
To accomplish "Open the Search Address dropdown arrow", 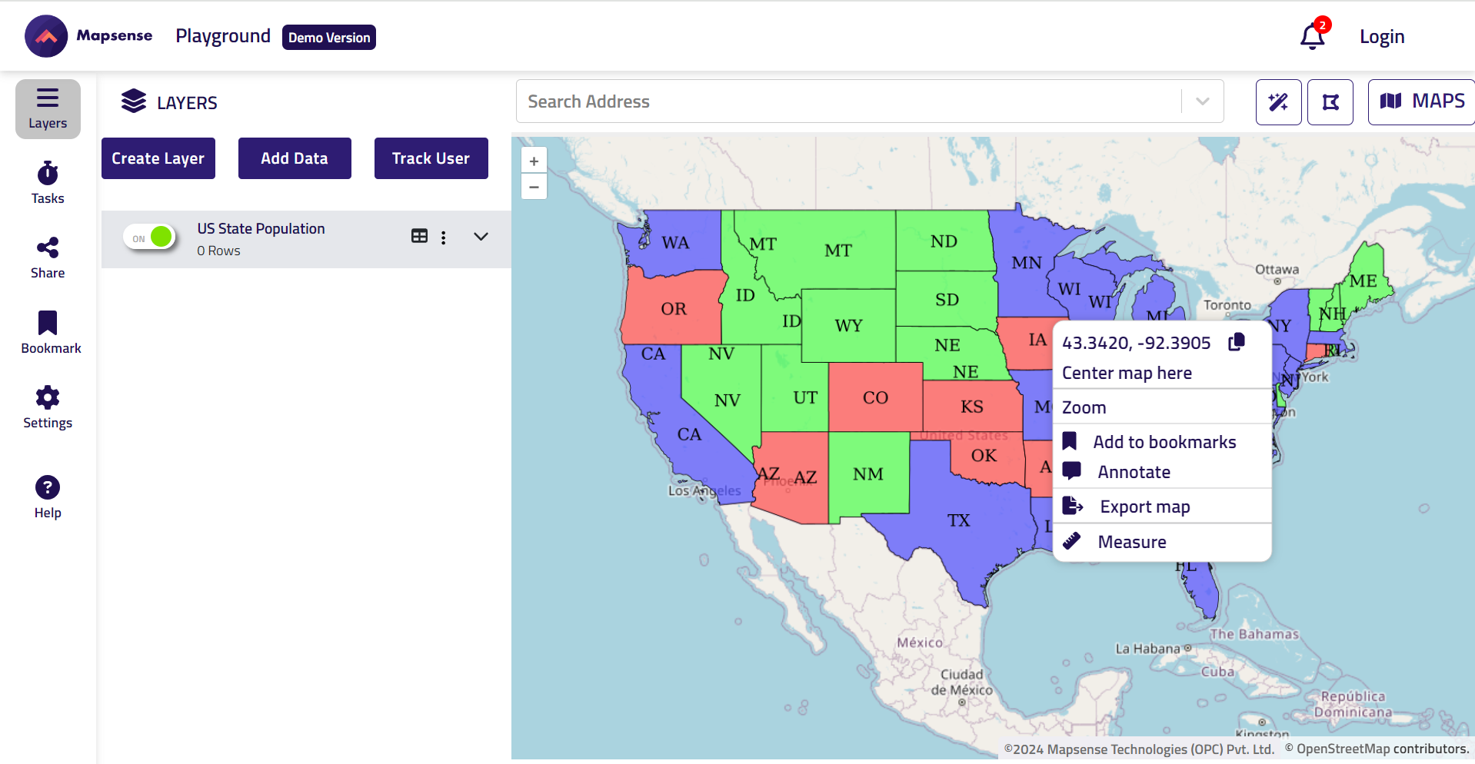I will point(1203,101).
